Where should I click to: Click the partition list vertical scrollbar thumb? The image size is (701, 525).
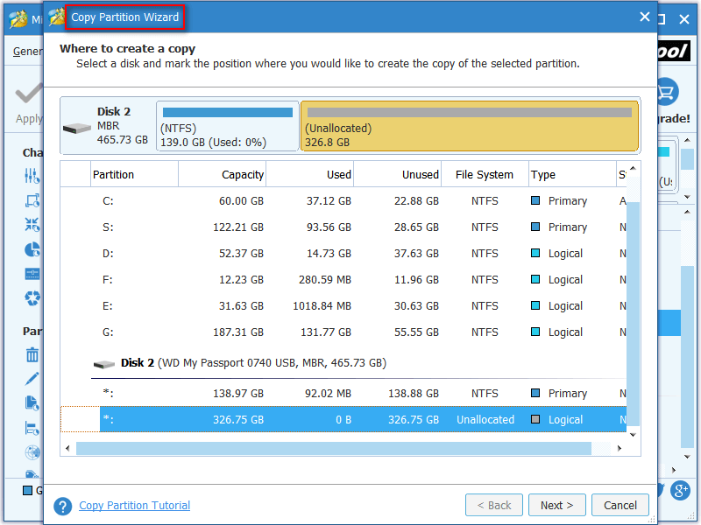point(633,313)
